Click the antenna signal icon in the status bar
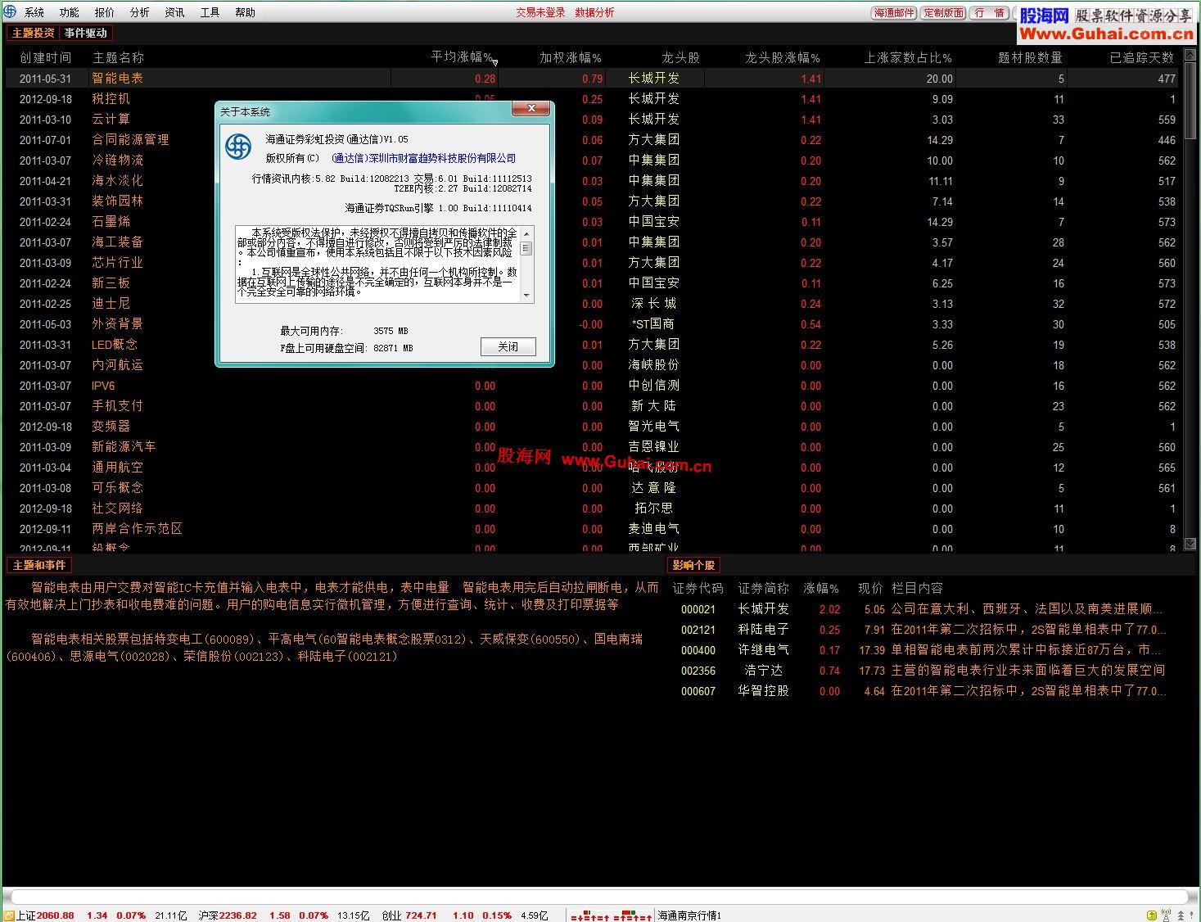 [x=1166, y=915]
